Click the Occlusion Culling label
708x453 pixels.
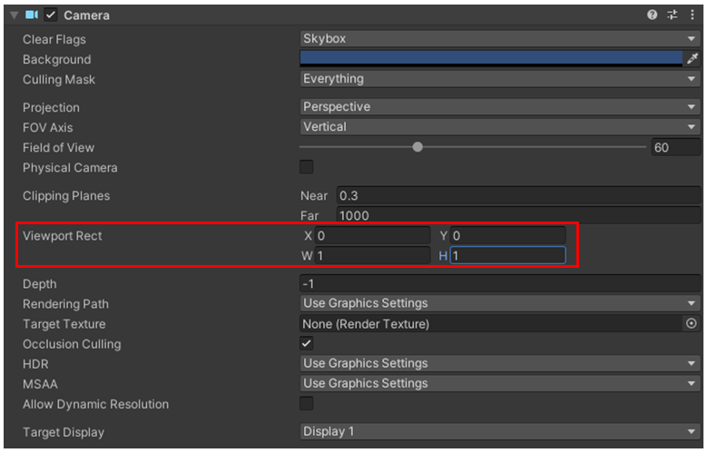[x=72, y=344]
